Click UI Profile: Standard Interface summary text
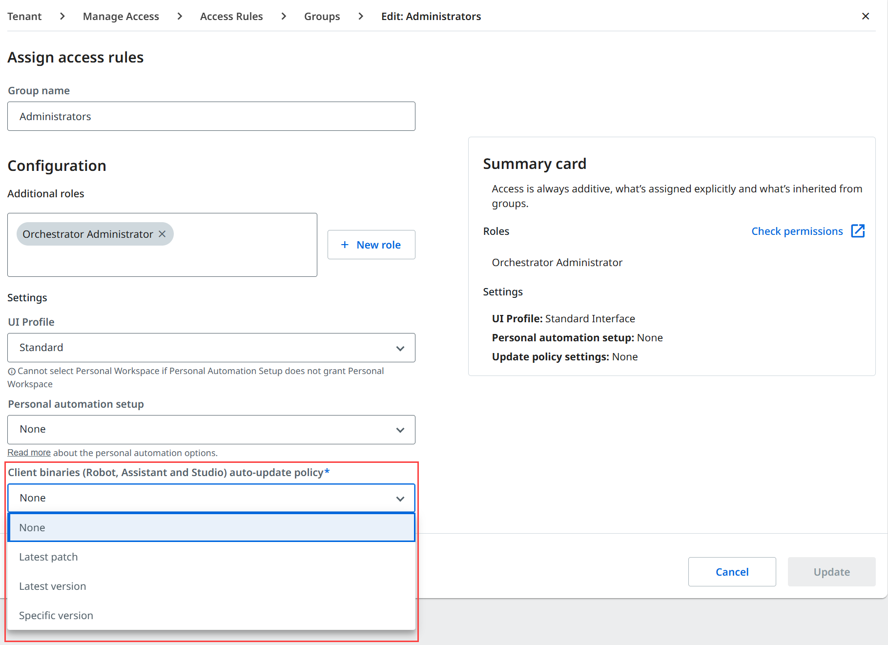The width and height of the screenshot is (888, 645). [x=563, y=318]
